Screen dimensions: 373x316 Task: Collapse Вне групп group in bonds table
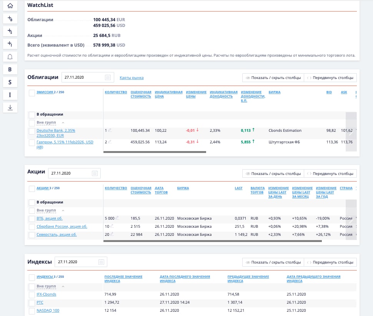coord(63,123)
